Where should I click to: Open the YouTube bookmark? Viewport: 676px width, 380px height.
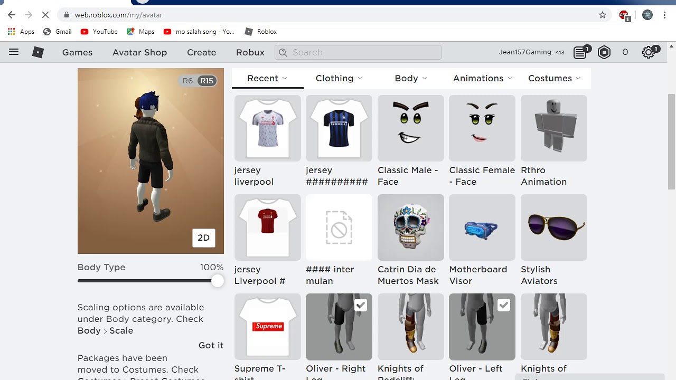click(x=99, y=32)
